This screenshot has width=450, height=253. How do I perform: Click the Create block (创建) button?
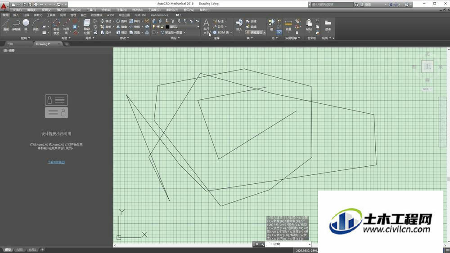pos(251,21)
